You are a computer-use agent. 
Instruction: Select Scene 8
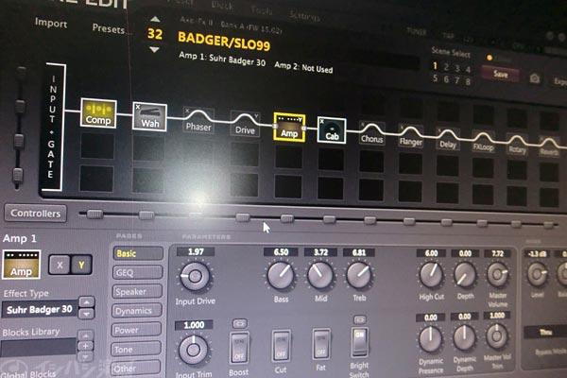click(468, 81)
